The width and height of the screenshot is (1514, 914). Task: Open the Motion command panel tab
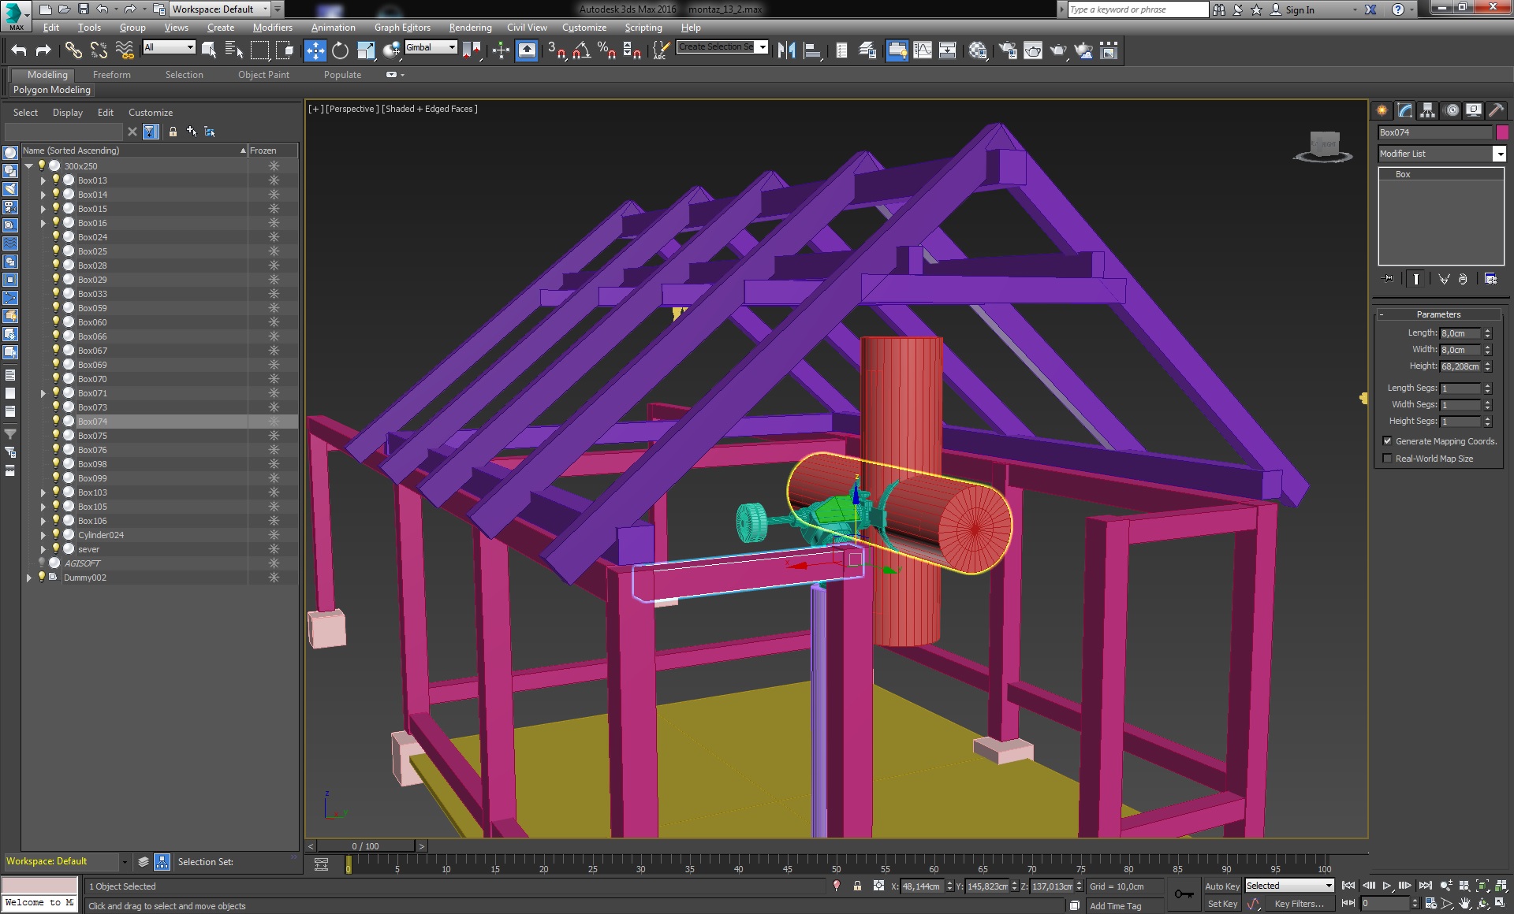pyautogui.click(x=1452, y=110)
